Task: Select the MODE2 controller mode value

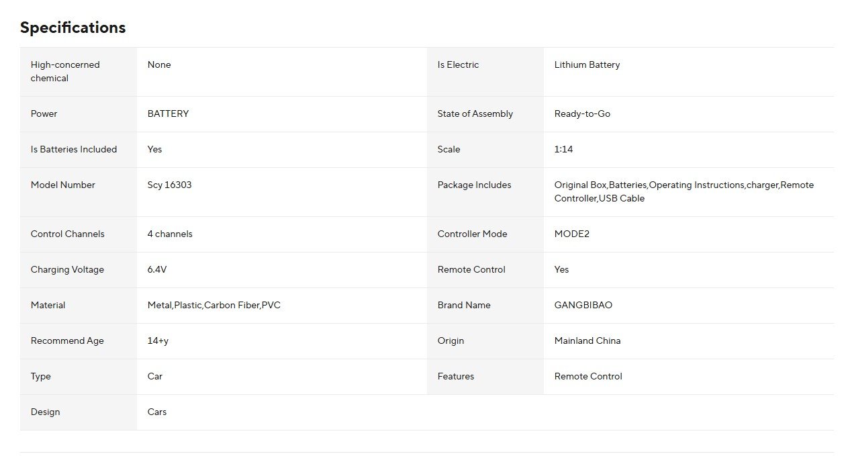Action: (571, 234)
